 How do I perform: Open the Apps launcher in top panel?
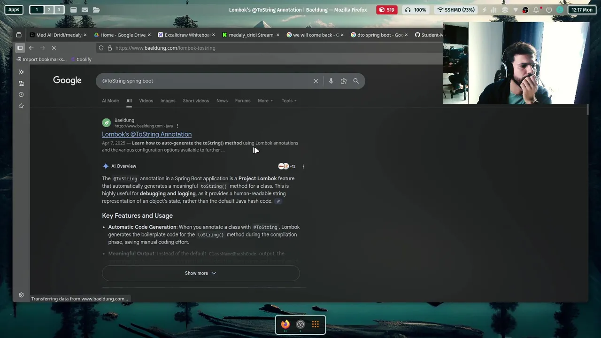pos(14,9)
